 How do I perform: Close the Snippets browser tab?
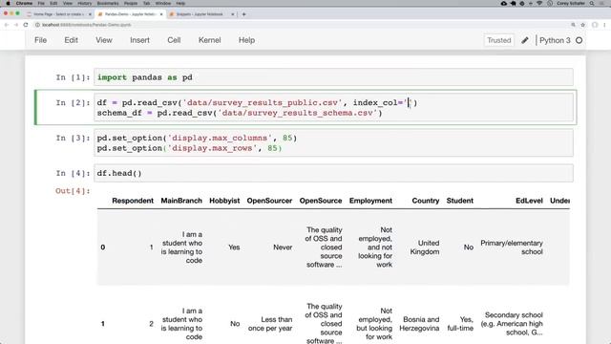point(233,14)
